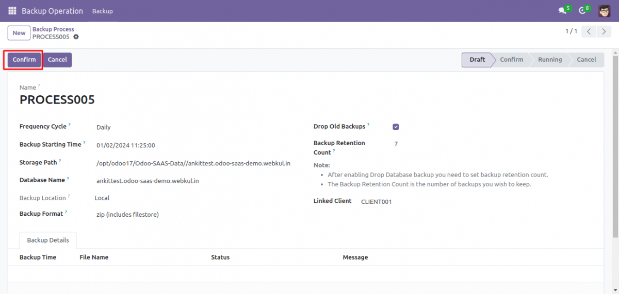Click the 'number of backups you wish to keep' note
619x294 pixels.
tap(429, 184)
